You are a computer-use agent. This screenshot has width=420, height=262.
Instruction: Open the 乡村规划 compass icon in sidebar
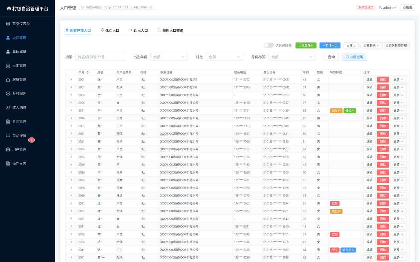8,93
